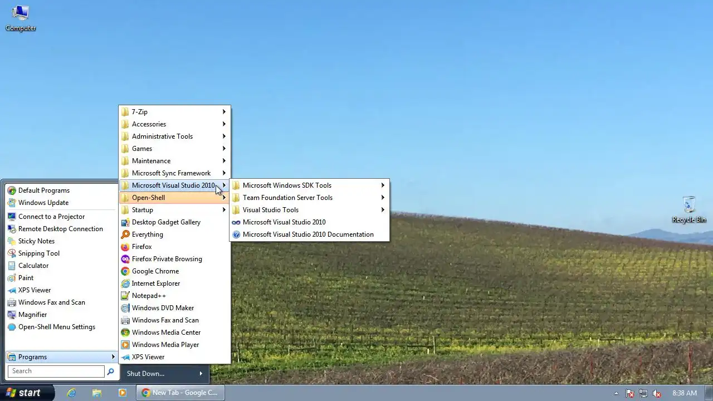The image size is (713, 401).
Task: Click the network tray icon
Action: click(643, 393)
